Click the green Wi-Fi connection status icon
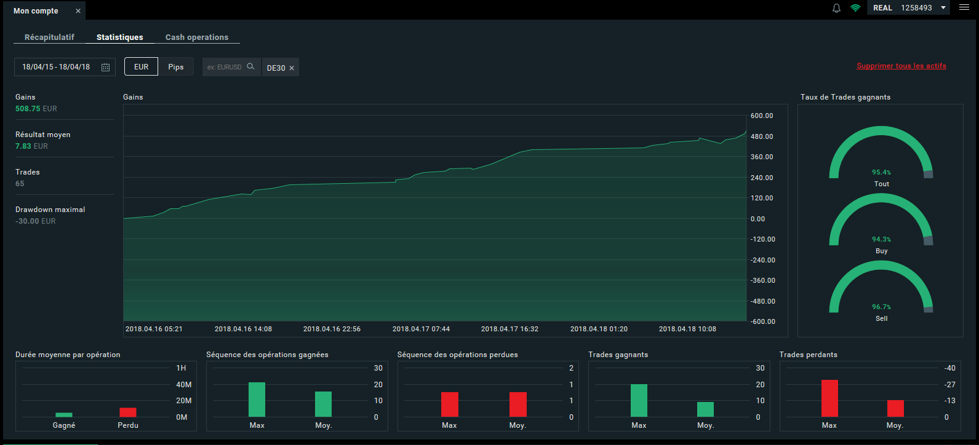The height and width of the screenshot is (445, 979). [x=855, y=8]
